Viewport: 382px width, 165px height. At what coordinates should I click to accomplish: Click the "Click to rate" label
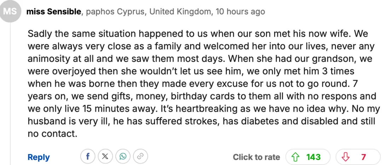[256, 157]
